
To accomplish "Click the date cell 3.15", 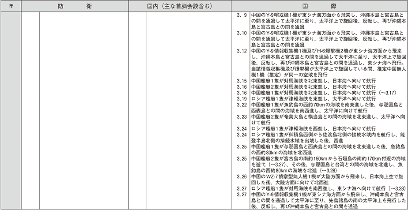I will click(x=242, y=81).
